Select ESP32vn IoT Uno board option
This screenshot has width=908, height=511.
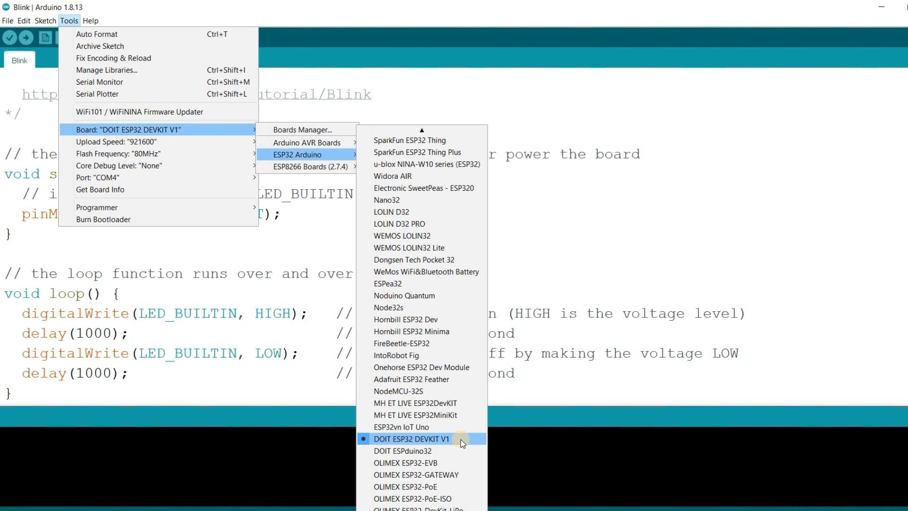click(x=401, y=427)
